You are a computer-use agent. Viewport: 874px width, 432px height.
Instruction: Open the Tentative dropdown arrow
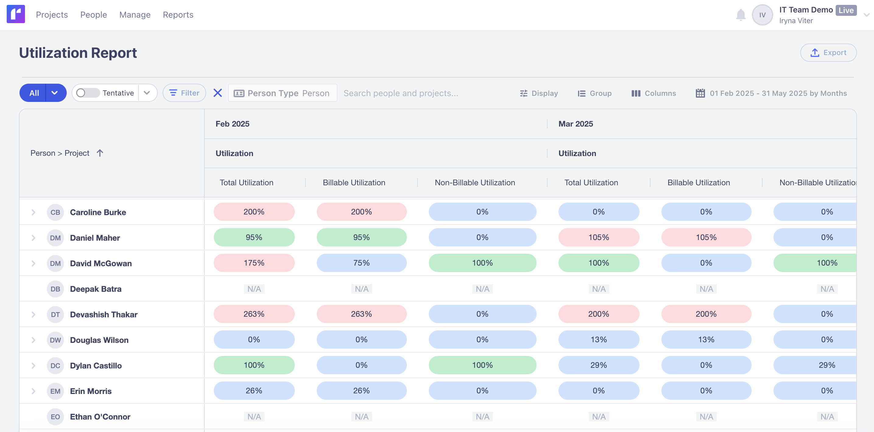[x=147, y=93]
